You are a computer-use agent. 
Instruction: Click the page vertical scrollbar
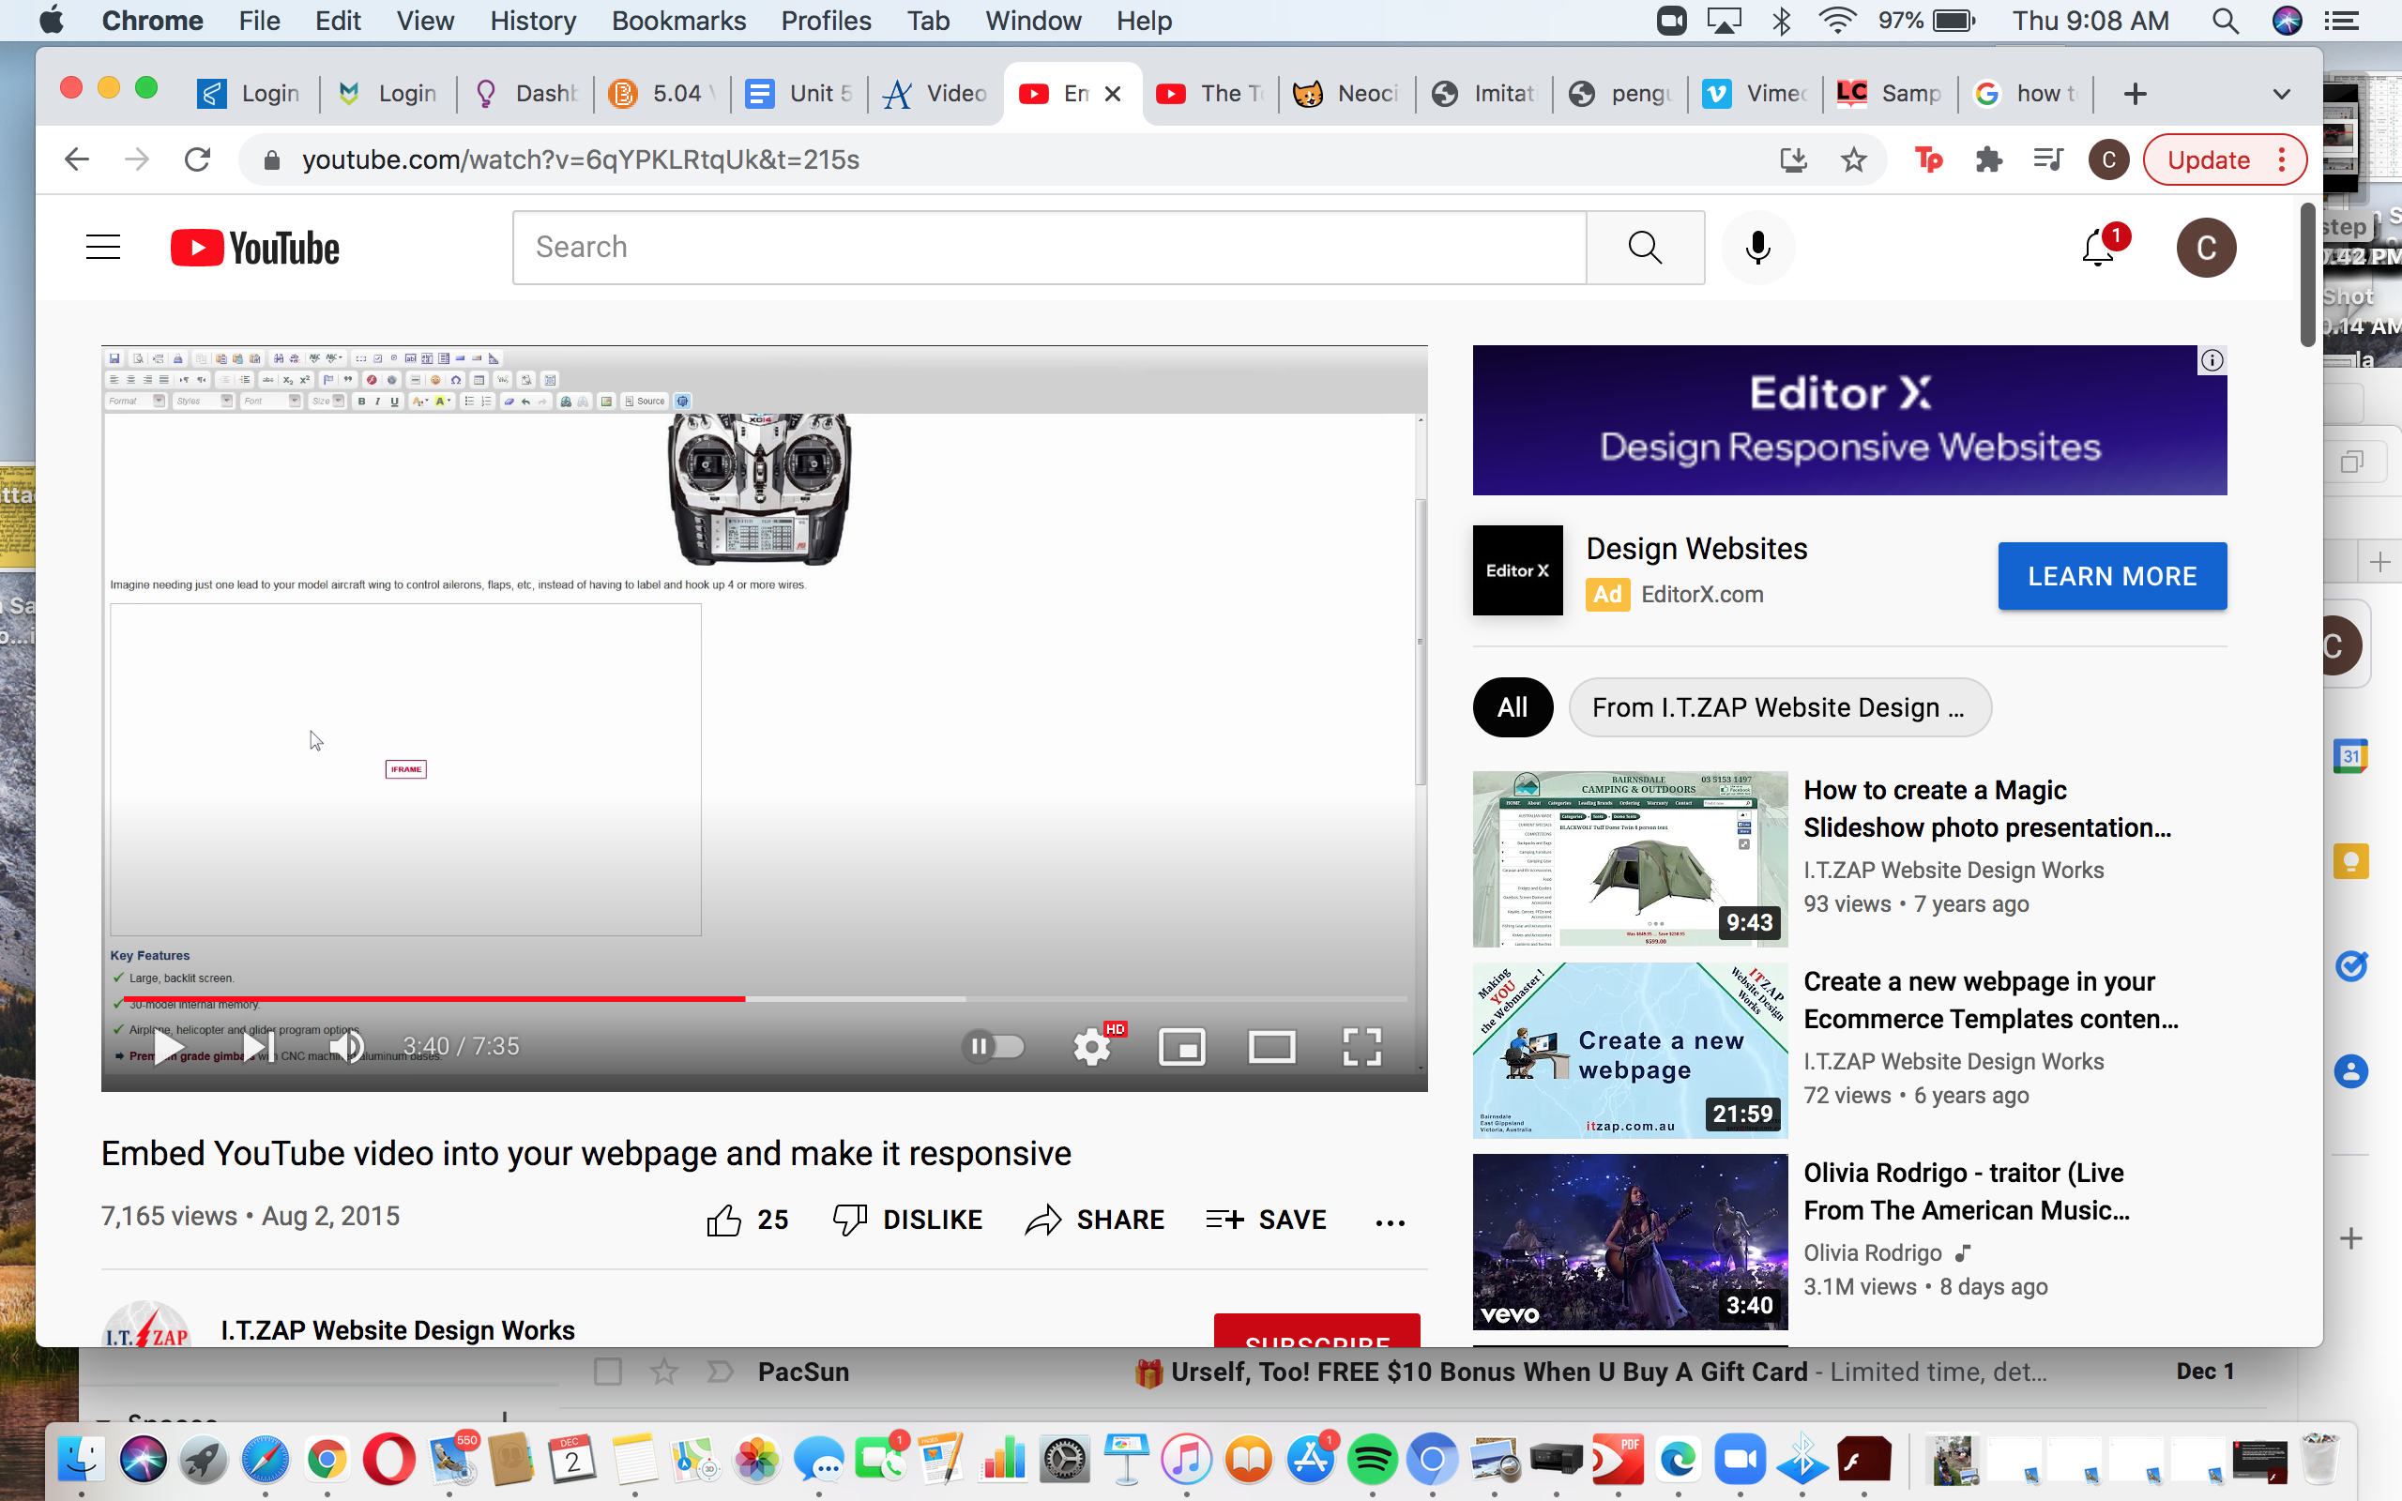[x=2308, y=275]
